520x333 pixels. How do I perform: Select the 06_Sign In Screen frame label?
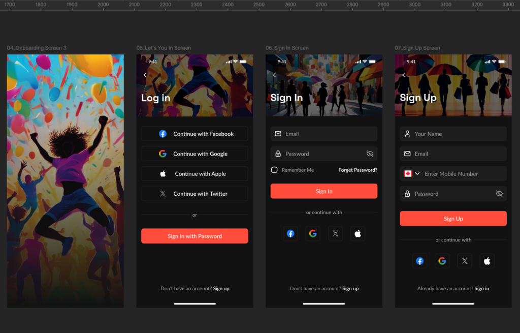[287, 48]
